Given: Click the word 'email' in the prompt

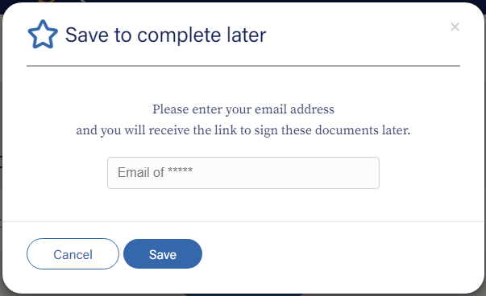Looking at the screenshot, I should pos(271,109).
